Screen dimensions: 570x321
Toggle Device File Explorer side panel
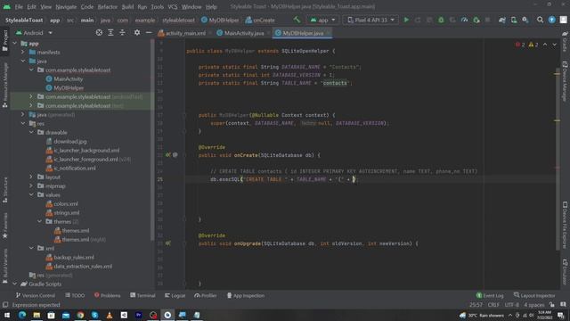click(x=565, y=225)
